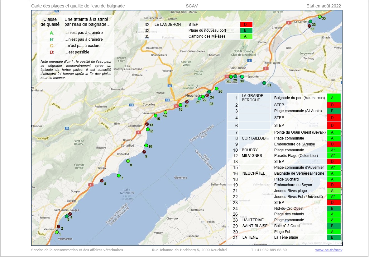Select green marker numbered 12
The width and height of the screenshot is (374, 257).
pos(148,129)
